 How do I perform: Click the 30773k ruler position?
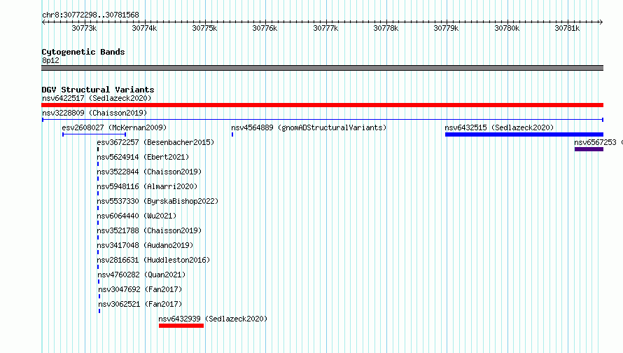point(84,28)
